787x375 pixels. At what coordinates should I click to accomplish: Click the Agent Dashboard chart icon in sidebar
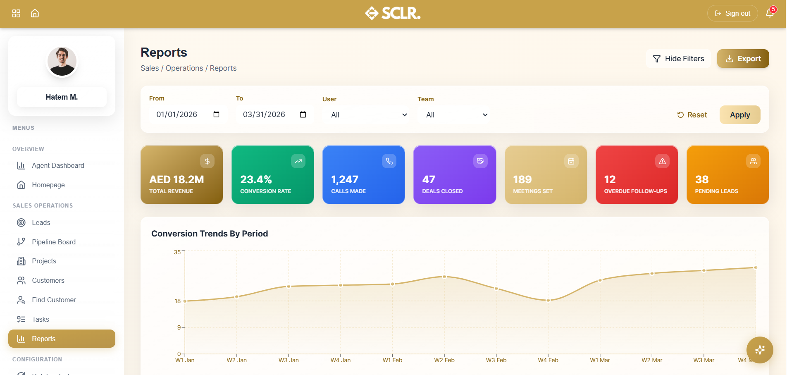pyautogui.click(x=21, y=165)
